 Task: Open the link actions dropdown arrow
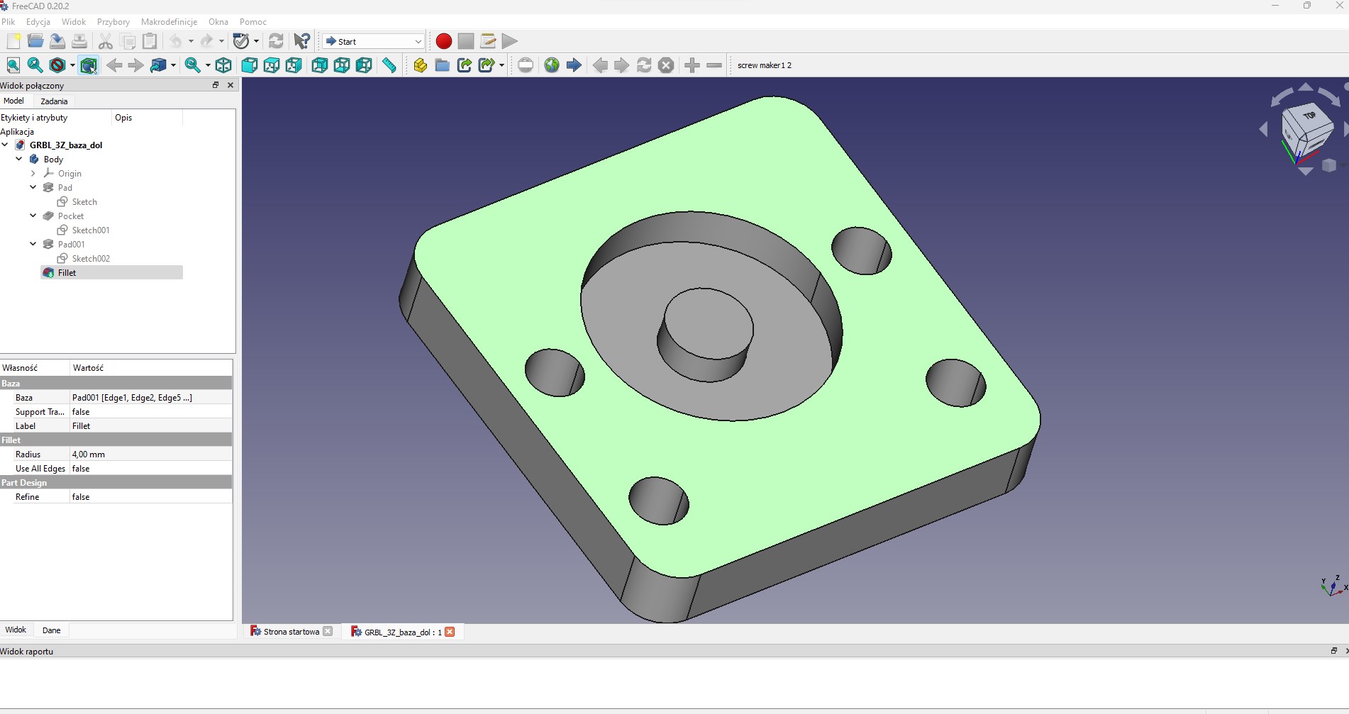501,65
